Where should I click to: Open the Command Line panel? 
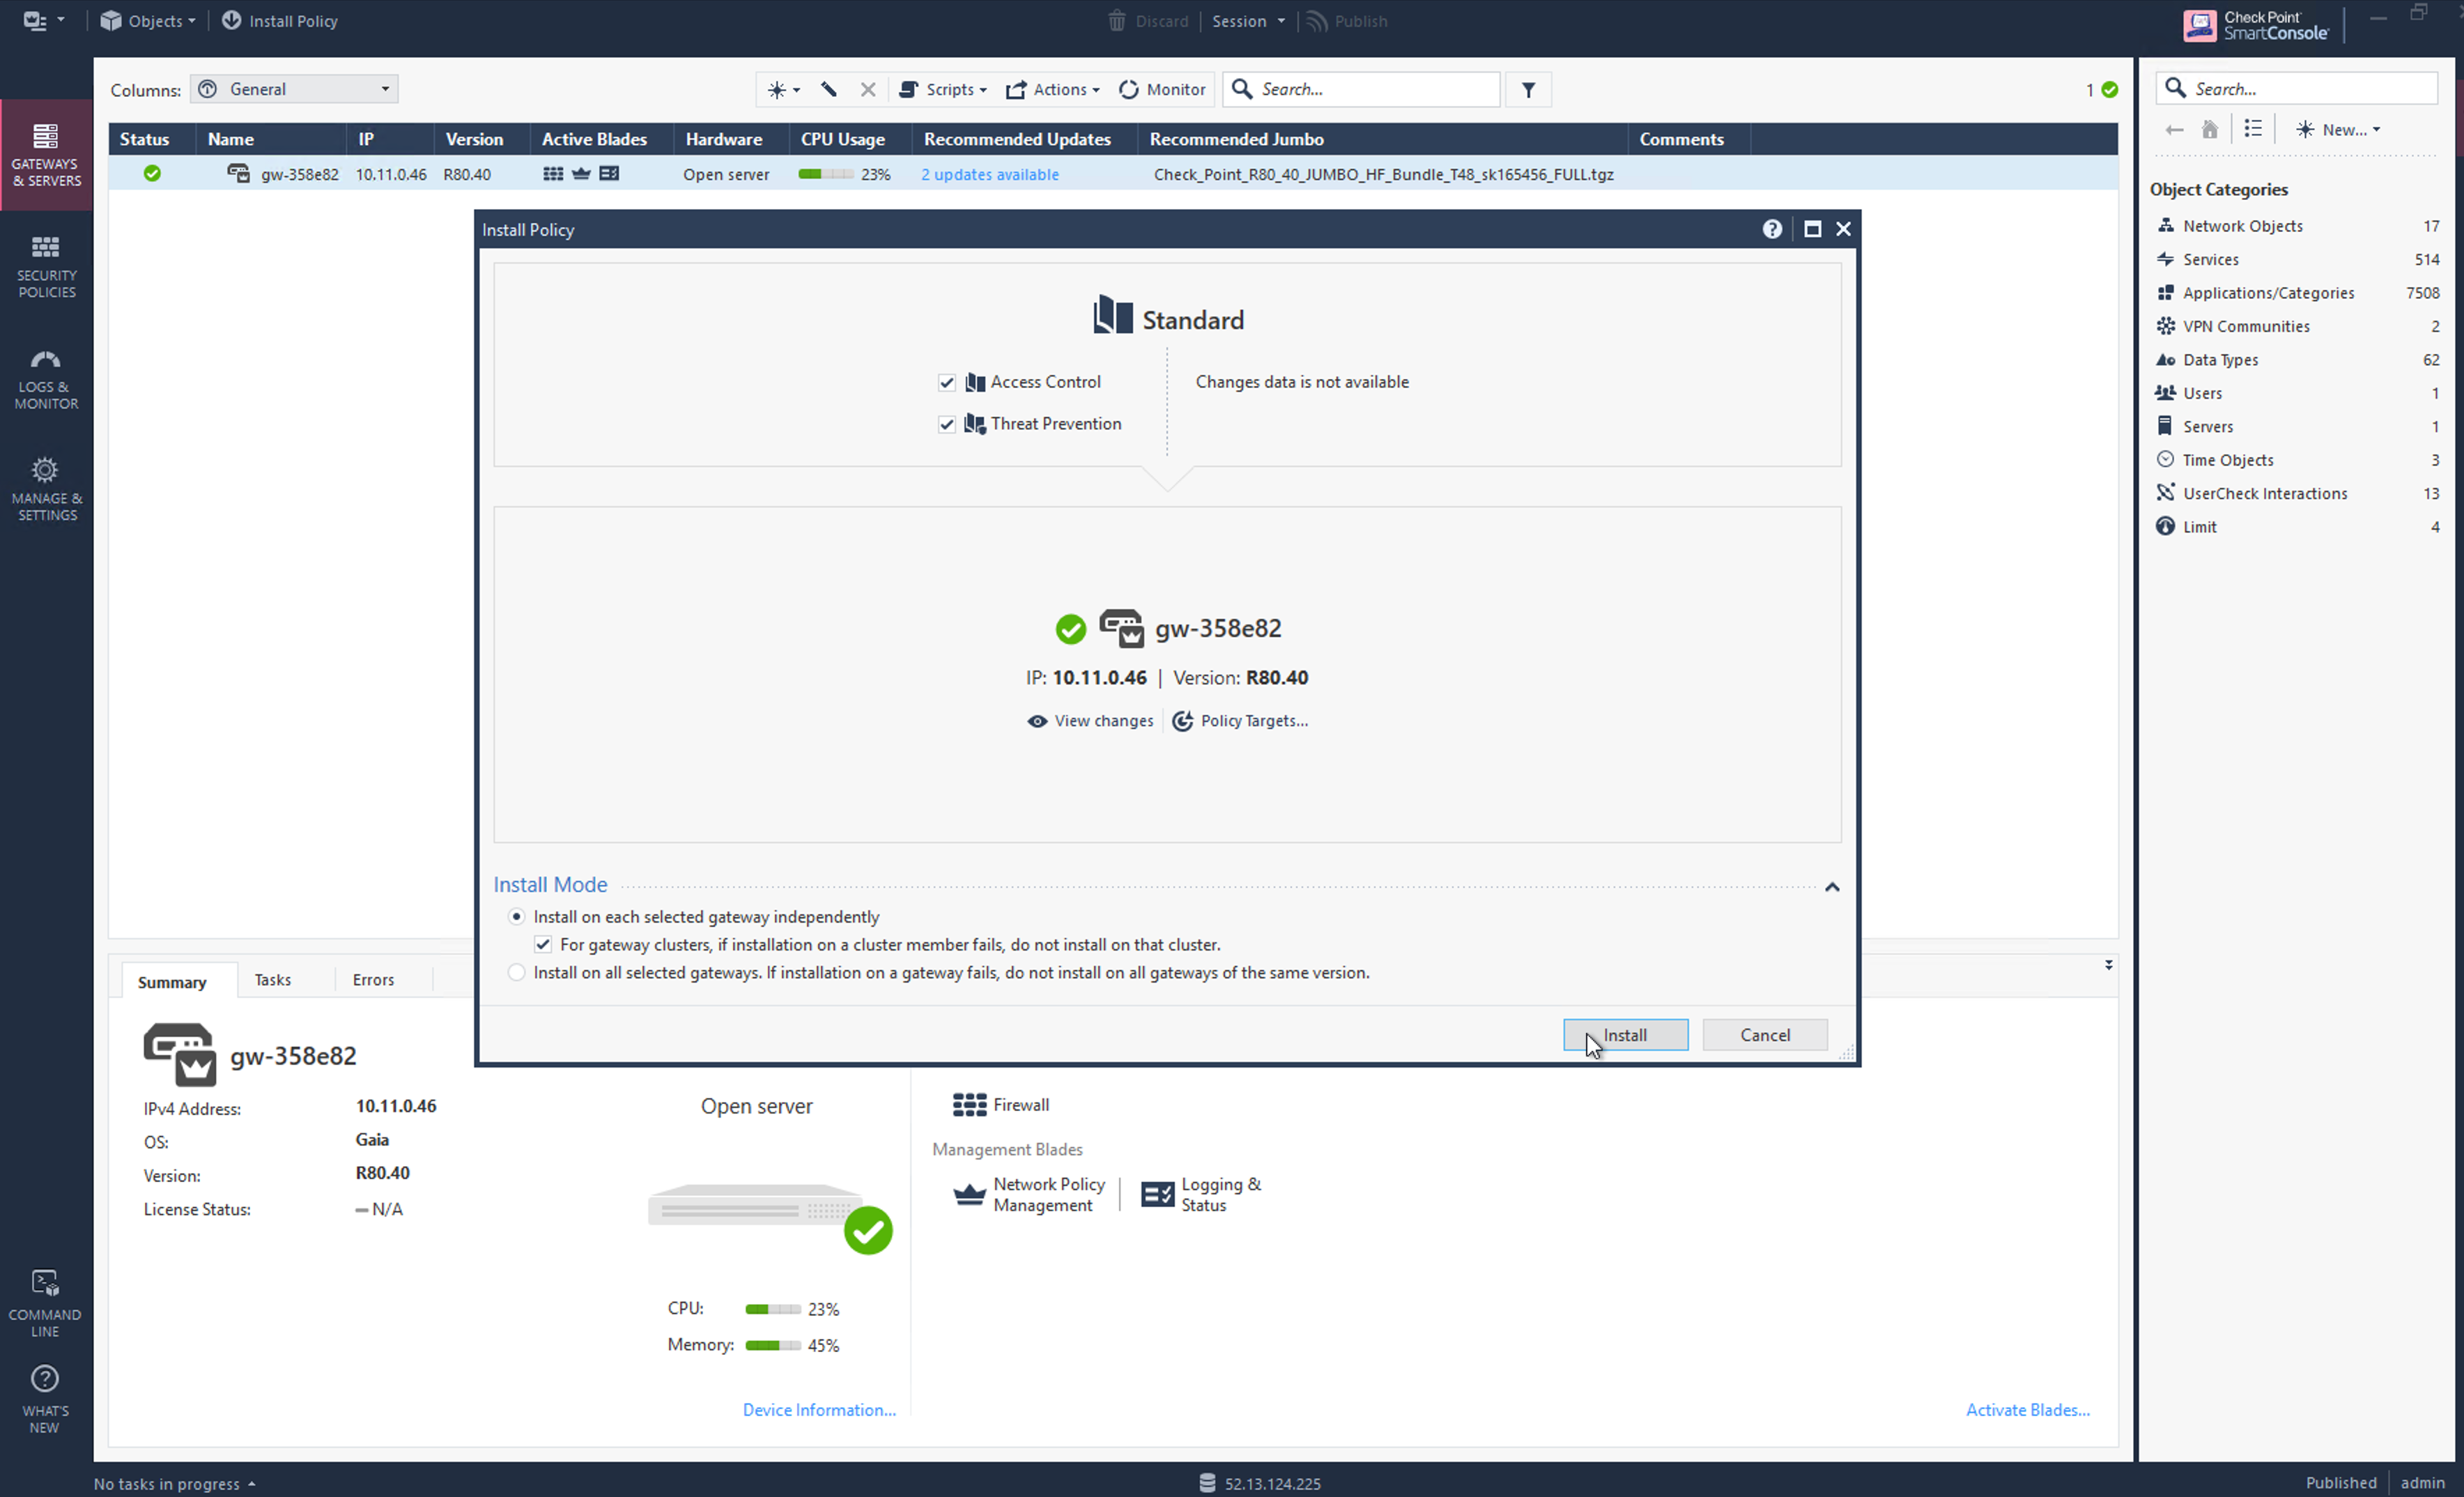coord(45,1300)
